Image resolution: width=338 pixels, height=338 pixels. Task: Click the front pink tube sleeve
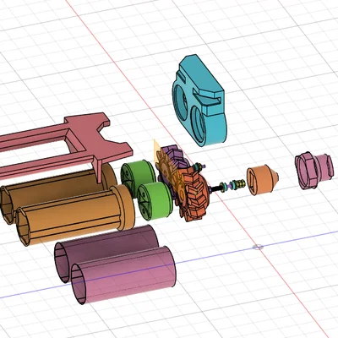[x=124, y=275]
